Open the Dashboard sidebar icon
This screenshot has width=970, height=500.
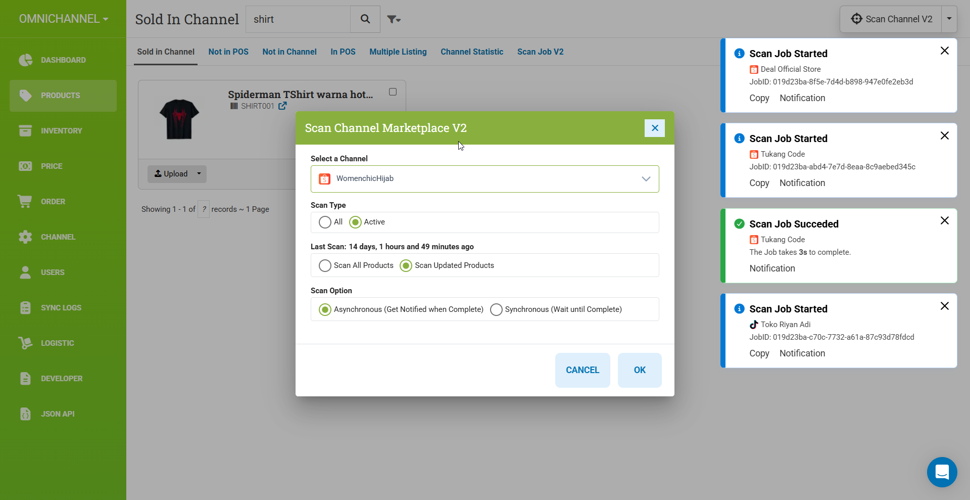pyautogui.click(x=25, y=60)
